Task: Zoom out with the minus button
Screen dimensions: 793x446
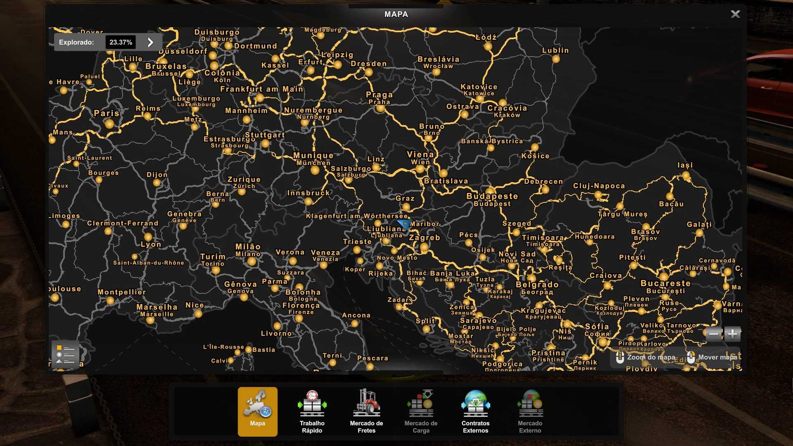Action: click(714, 334)
